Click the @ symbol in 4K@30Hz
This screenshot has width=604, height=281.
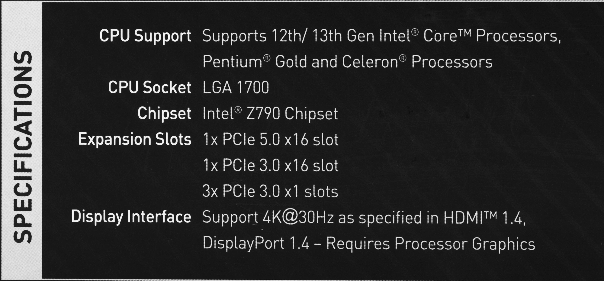pyautogui.click(x=290, y=218)
